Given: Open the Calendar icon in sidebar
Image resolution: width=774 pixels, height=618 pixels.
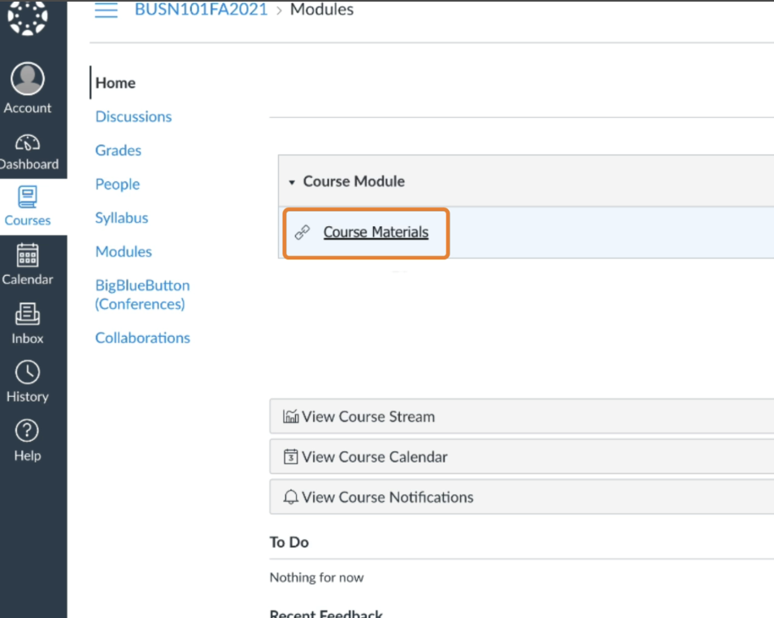Looking at the screenshot, I should [28, 255].
